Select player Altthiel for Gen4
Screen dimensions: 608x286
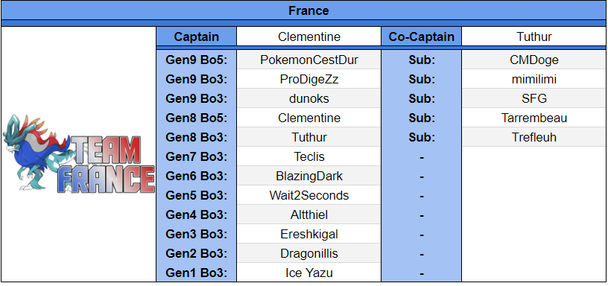tap(309, 214)
